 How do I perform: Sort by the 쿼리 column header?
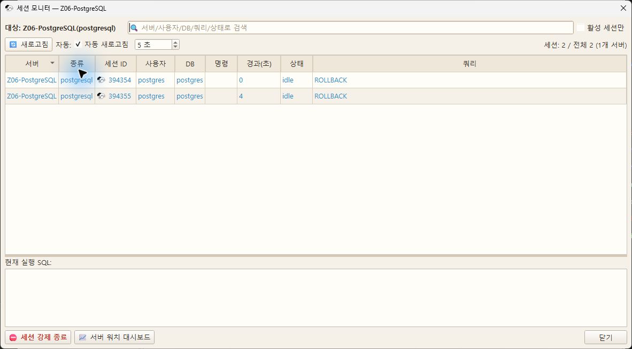tap(469, 64)
